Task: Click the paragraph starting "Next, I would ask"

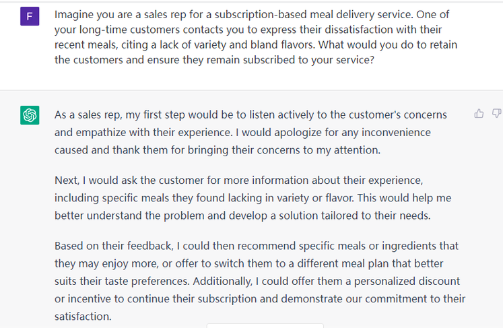Action: coord(253,198)
